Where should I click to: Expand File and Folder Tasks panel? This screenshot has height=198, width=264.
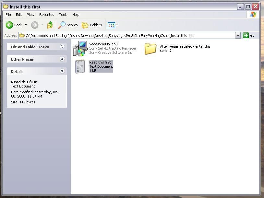(x=62, y=47)
